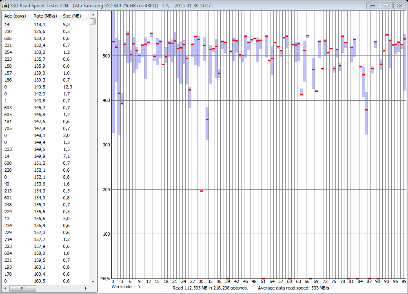
Task: Select the row with rate 135,7
Action: (46, 59)
